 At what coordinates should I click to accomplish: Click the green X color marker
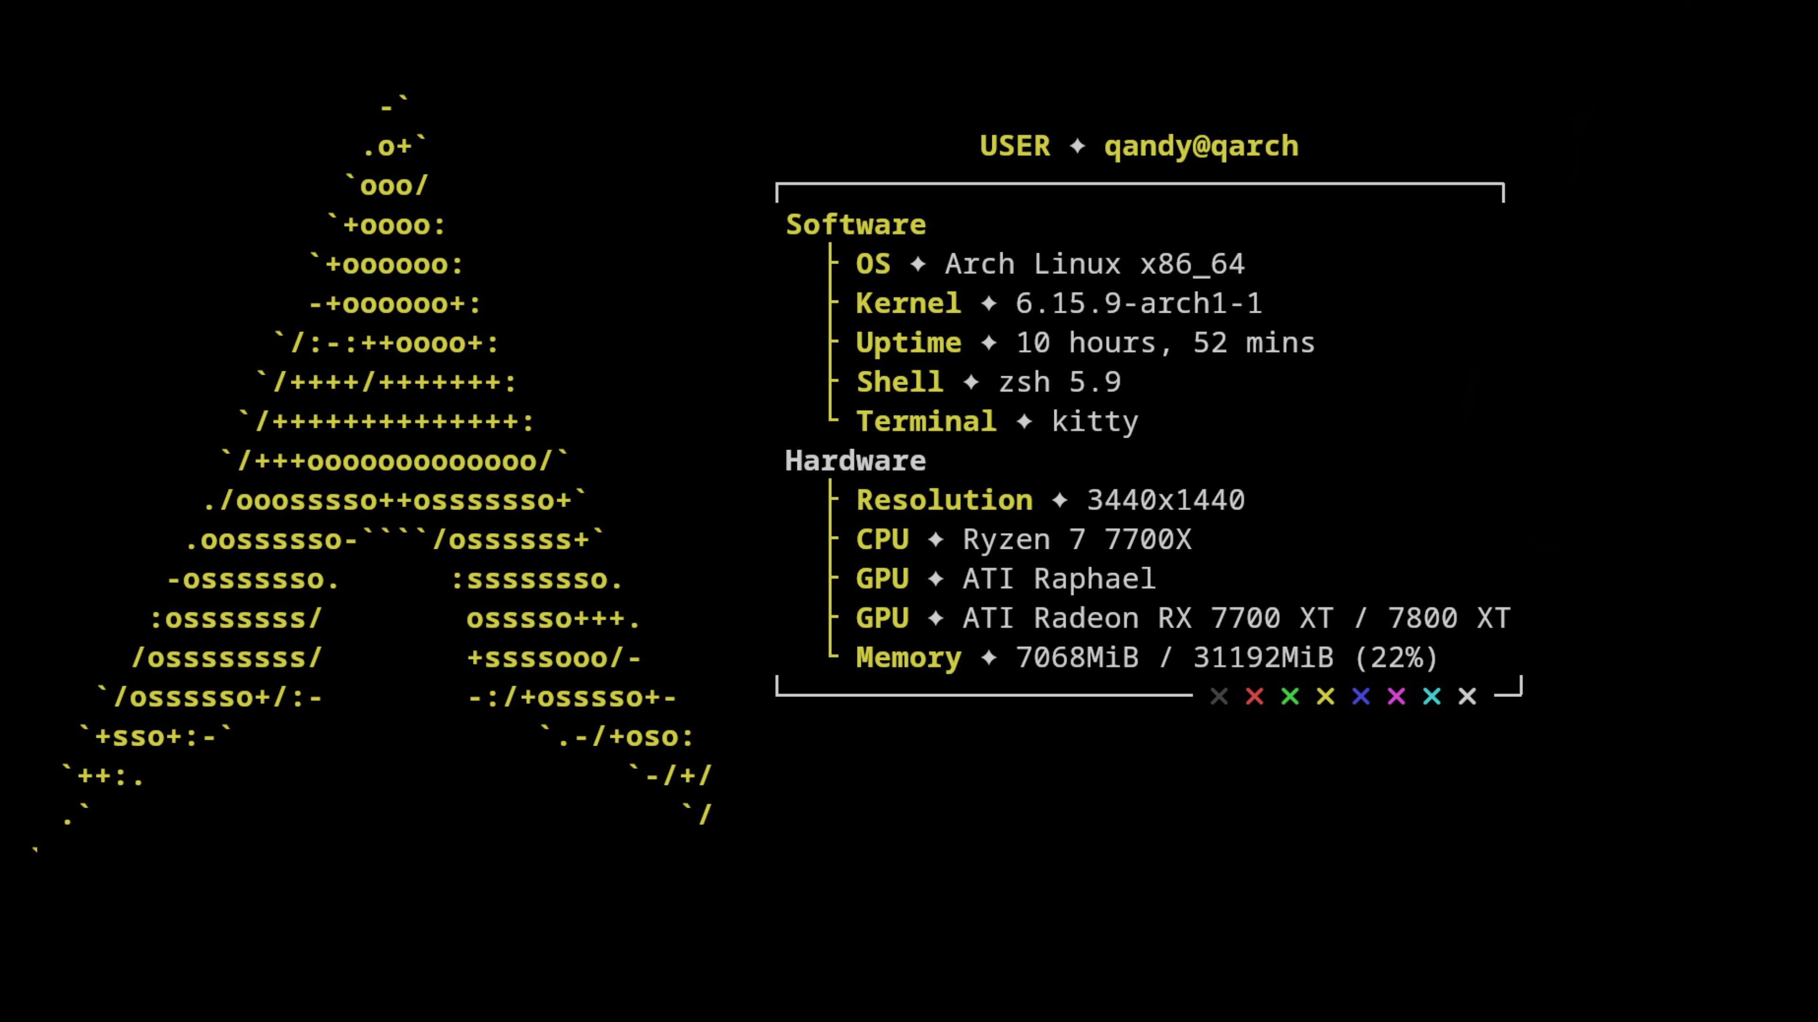click(x=1290, y=697)
